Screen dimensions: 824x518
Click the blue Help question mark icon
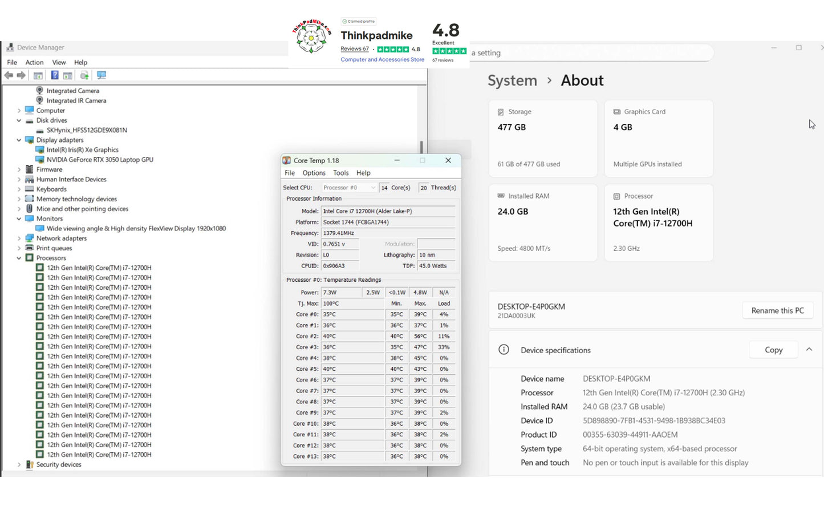click(x=55, y=75)
